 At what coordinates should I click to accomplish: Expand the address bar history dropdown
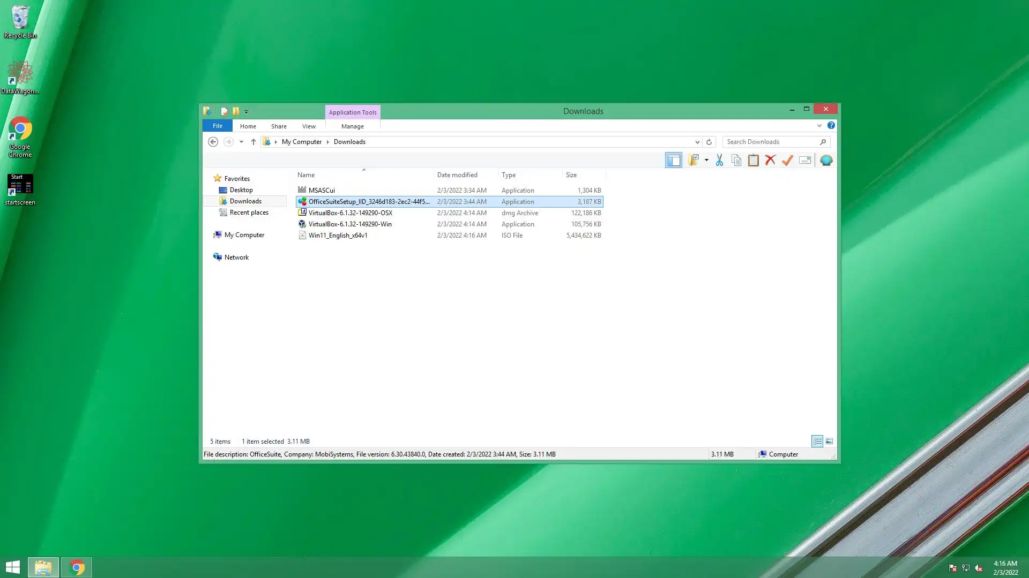697,142
